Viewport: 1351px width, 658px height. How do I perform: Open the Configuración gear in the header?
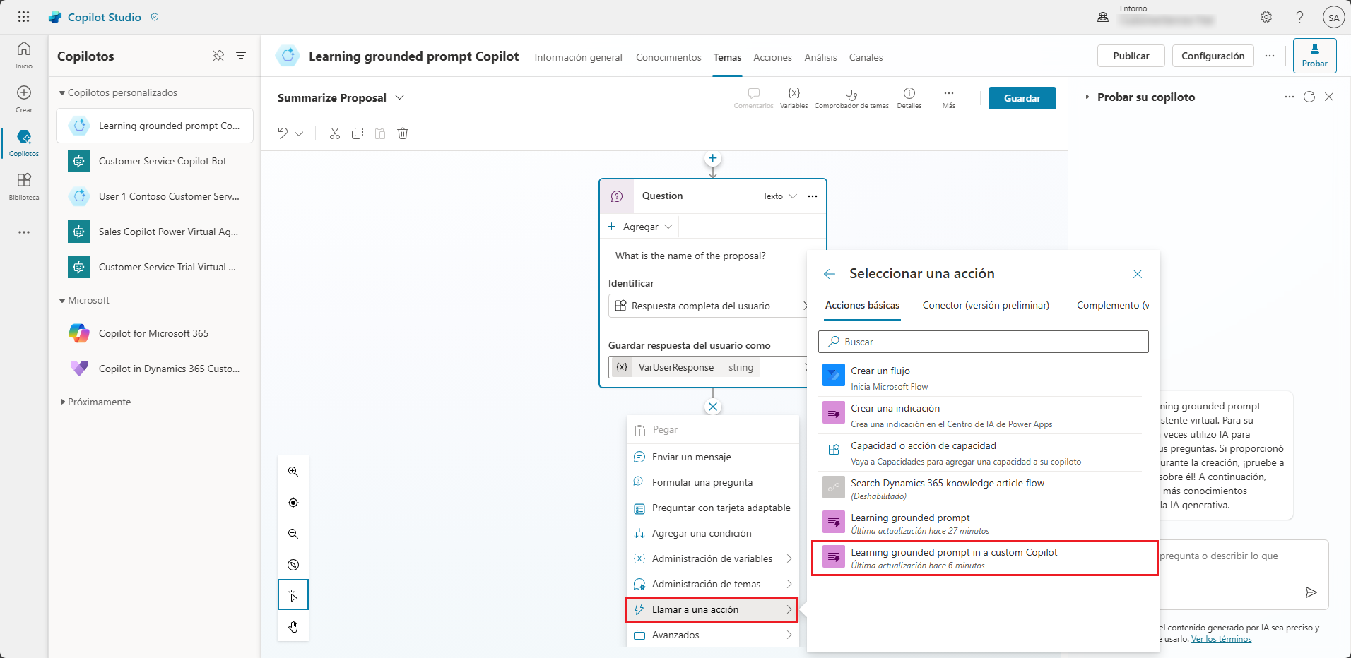point(1266,17)
